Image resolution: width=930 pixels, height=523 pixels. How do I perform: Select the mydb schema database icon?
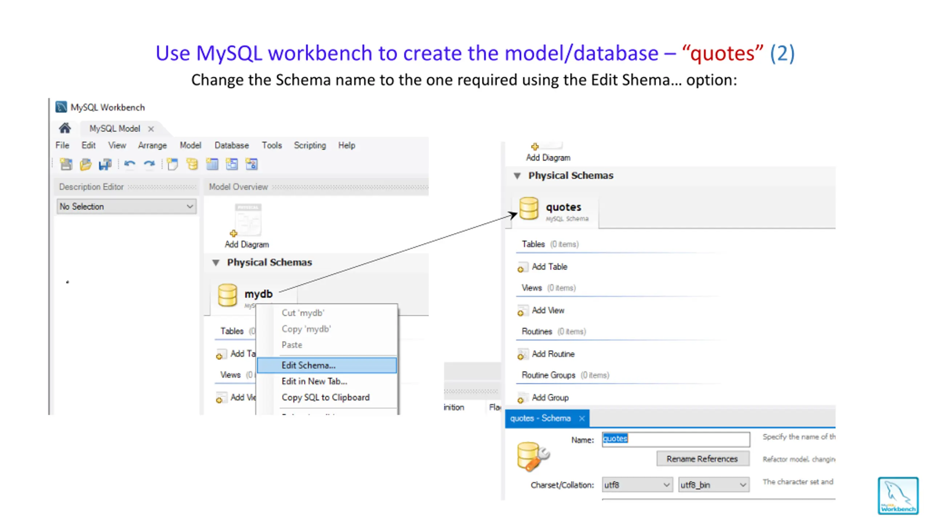[x=227, y=295]
